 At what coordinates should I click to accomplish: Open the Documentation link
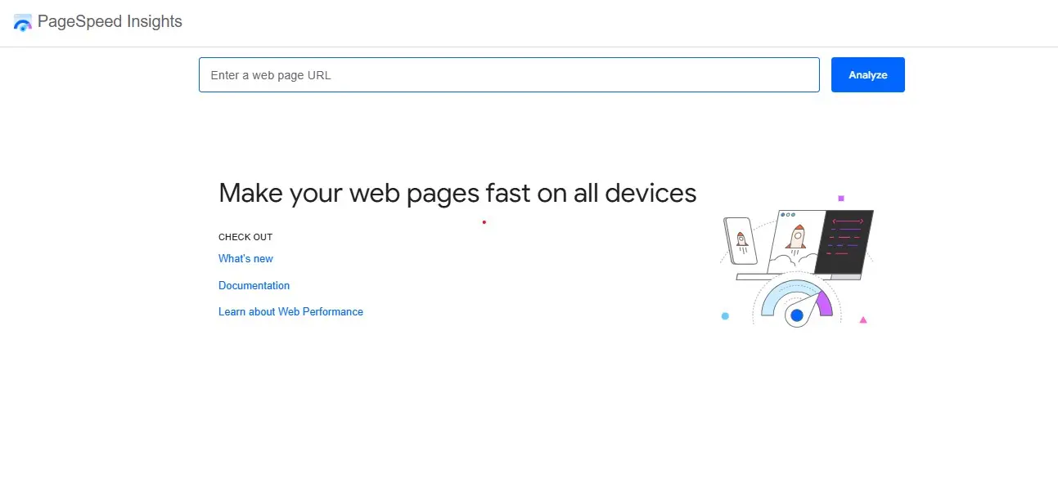254,286
